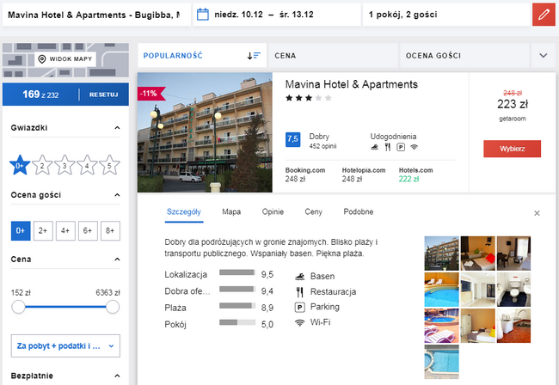Click the Resetuj filters button

pos(103,95)
